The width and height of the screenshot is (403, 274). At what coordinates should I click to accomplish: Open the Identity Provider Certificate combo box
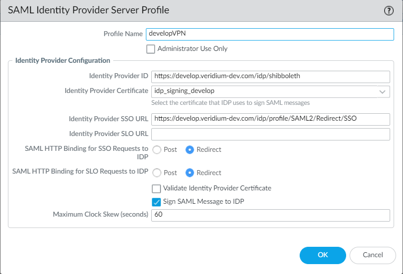point(265,91)
